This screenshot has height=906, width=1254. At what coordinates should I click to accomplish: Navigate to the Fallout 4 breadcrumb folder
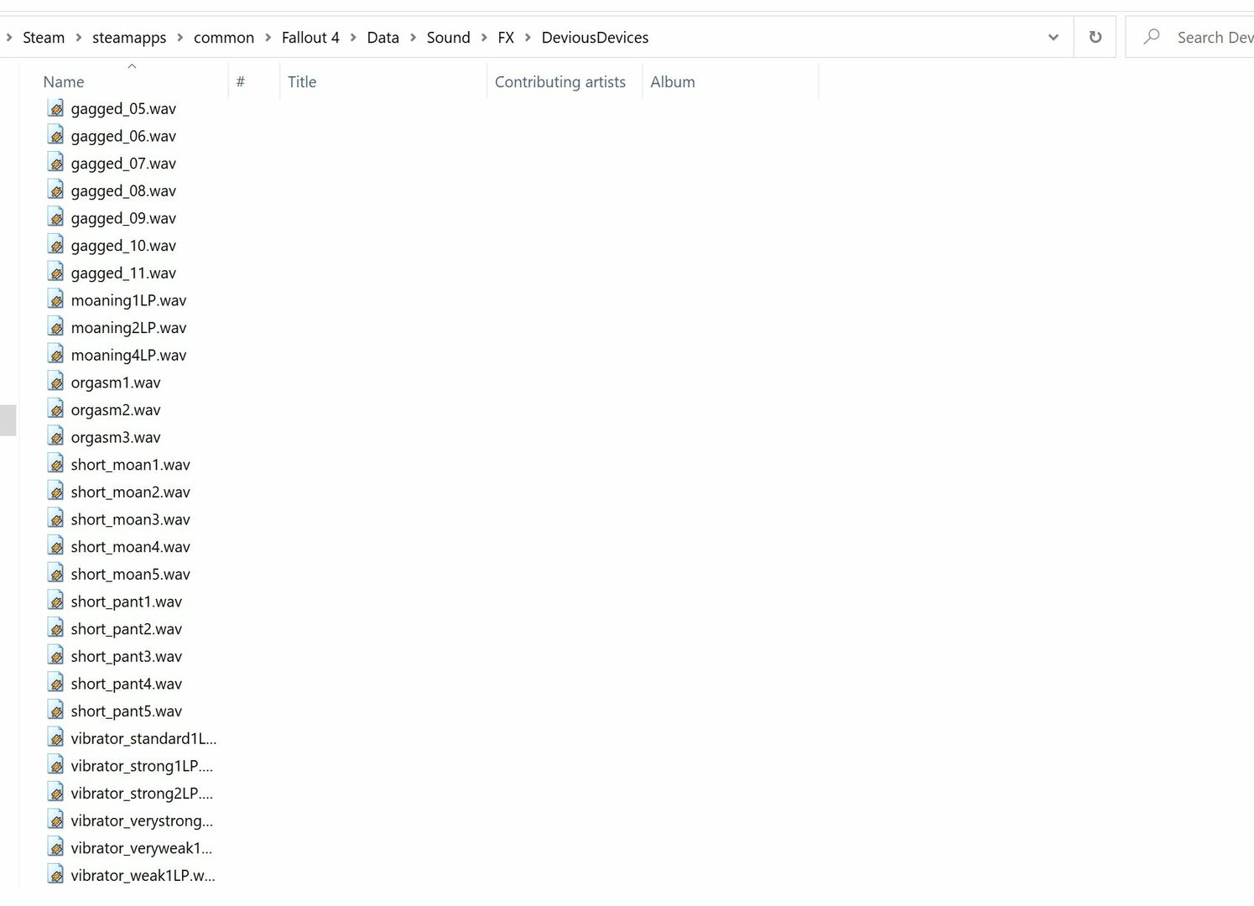pos(310,38)
